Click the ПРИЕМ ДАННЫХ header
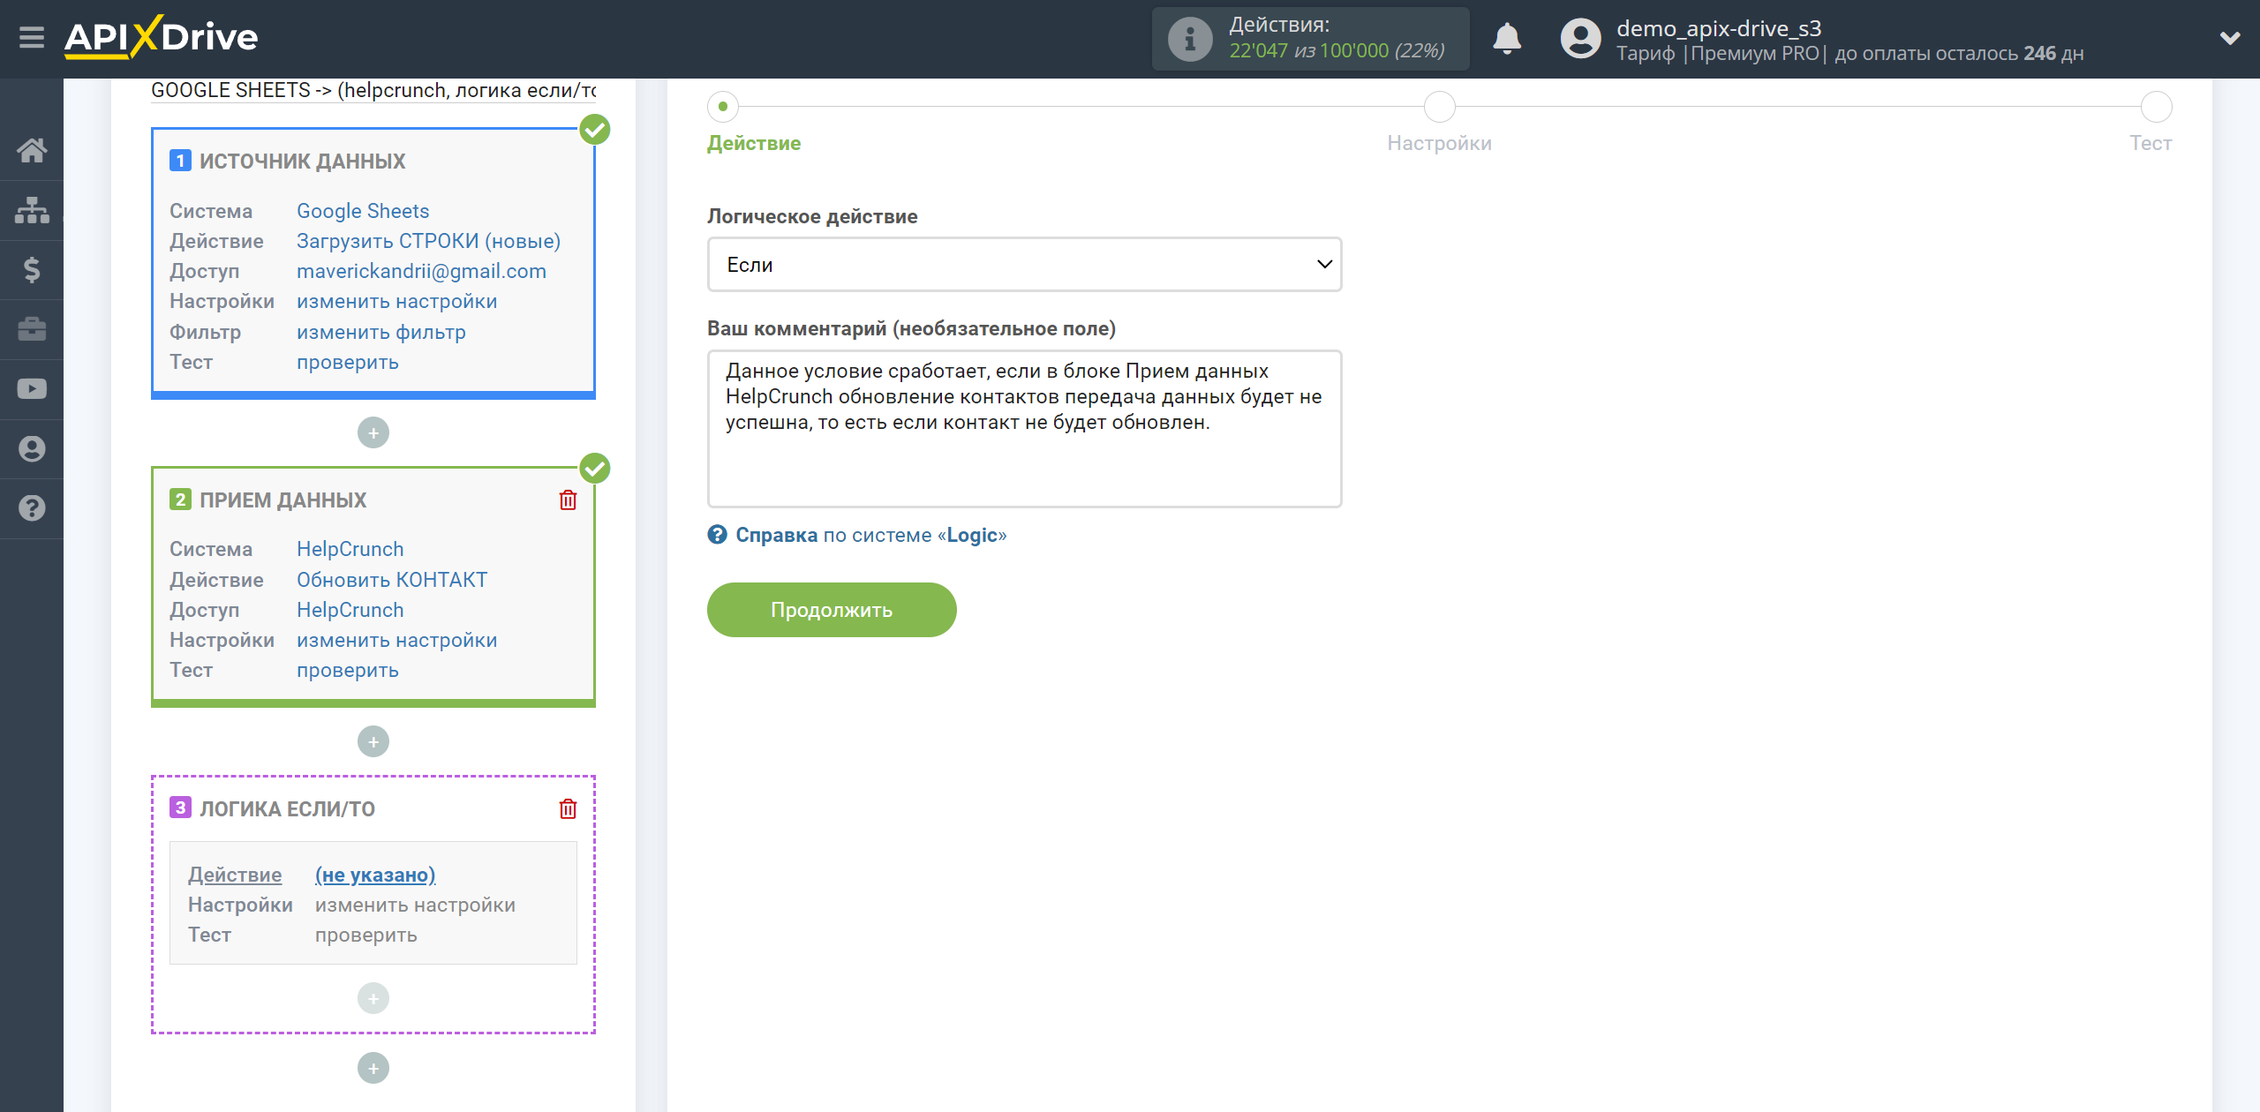Image resolution: width=2260 pixels, height=1112 pixels. tap(282, 500)
